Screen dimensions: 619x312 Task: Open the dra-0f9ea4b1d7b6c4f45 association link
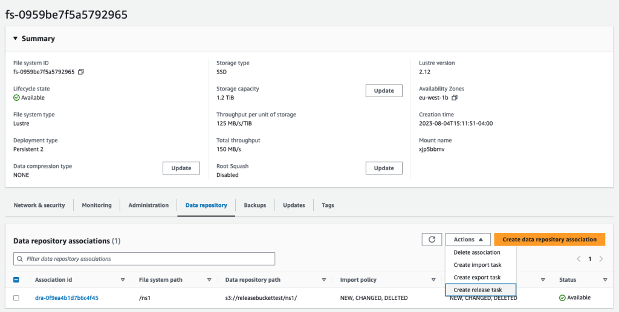pos(66,298)
